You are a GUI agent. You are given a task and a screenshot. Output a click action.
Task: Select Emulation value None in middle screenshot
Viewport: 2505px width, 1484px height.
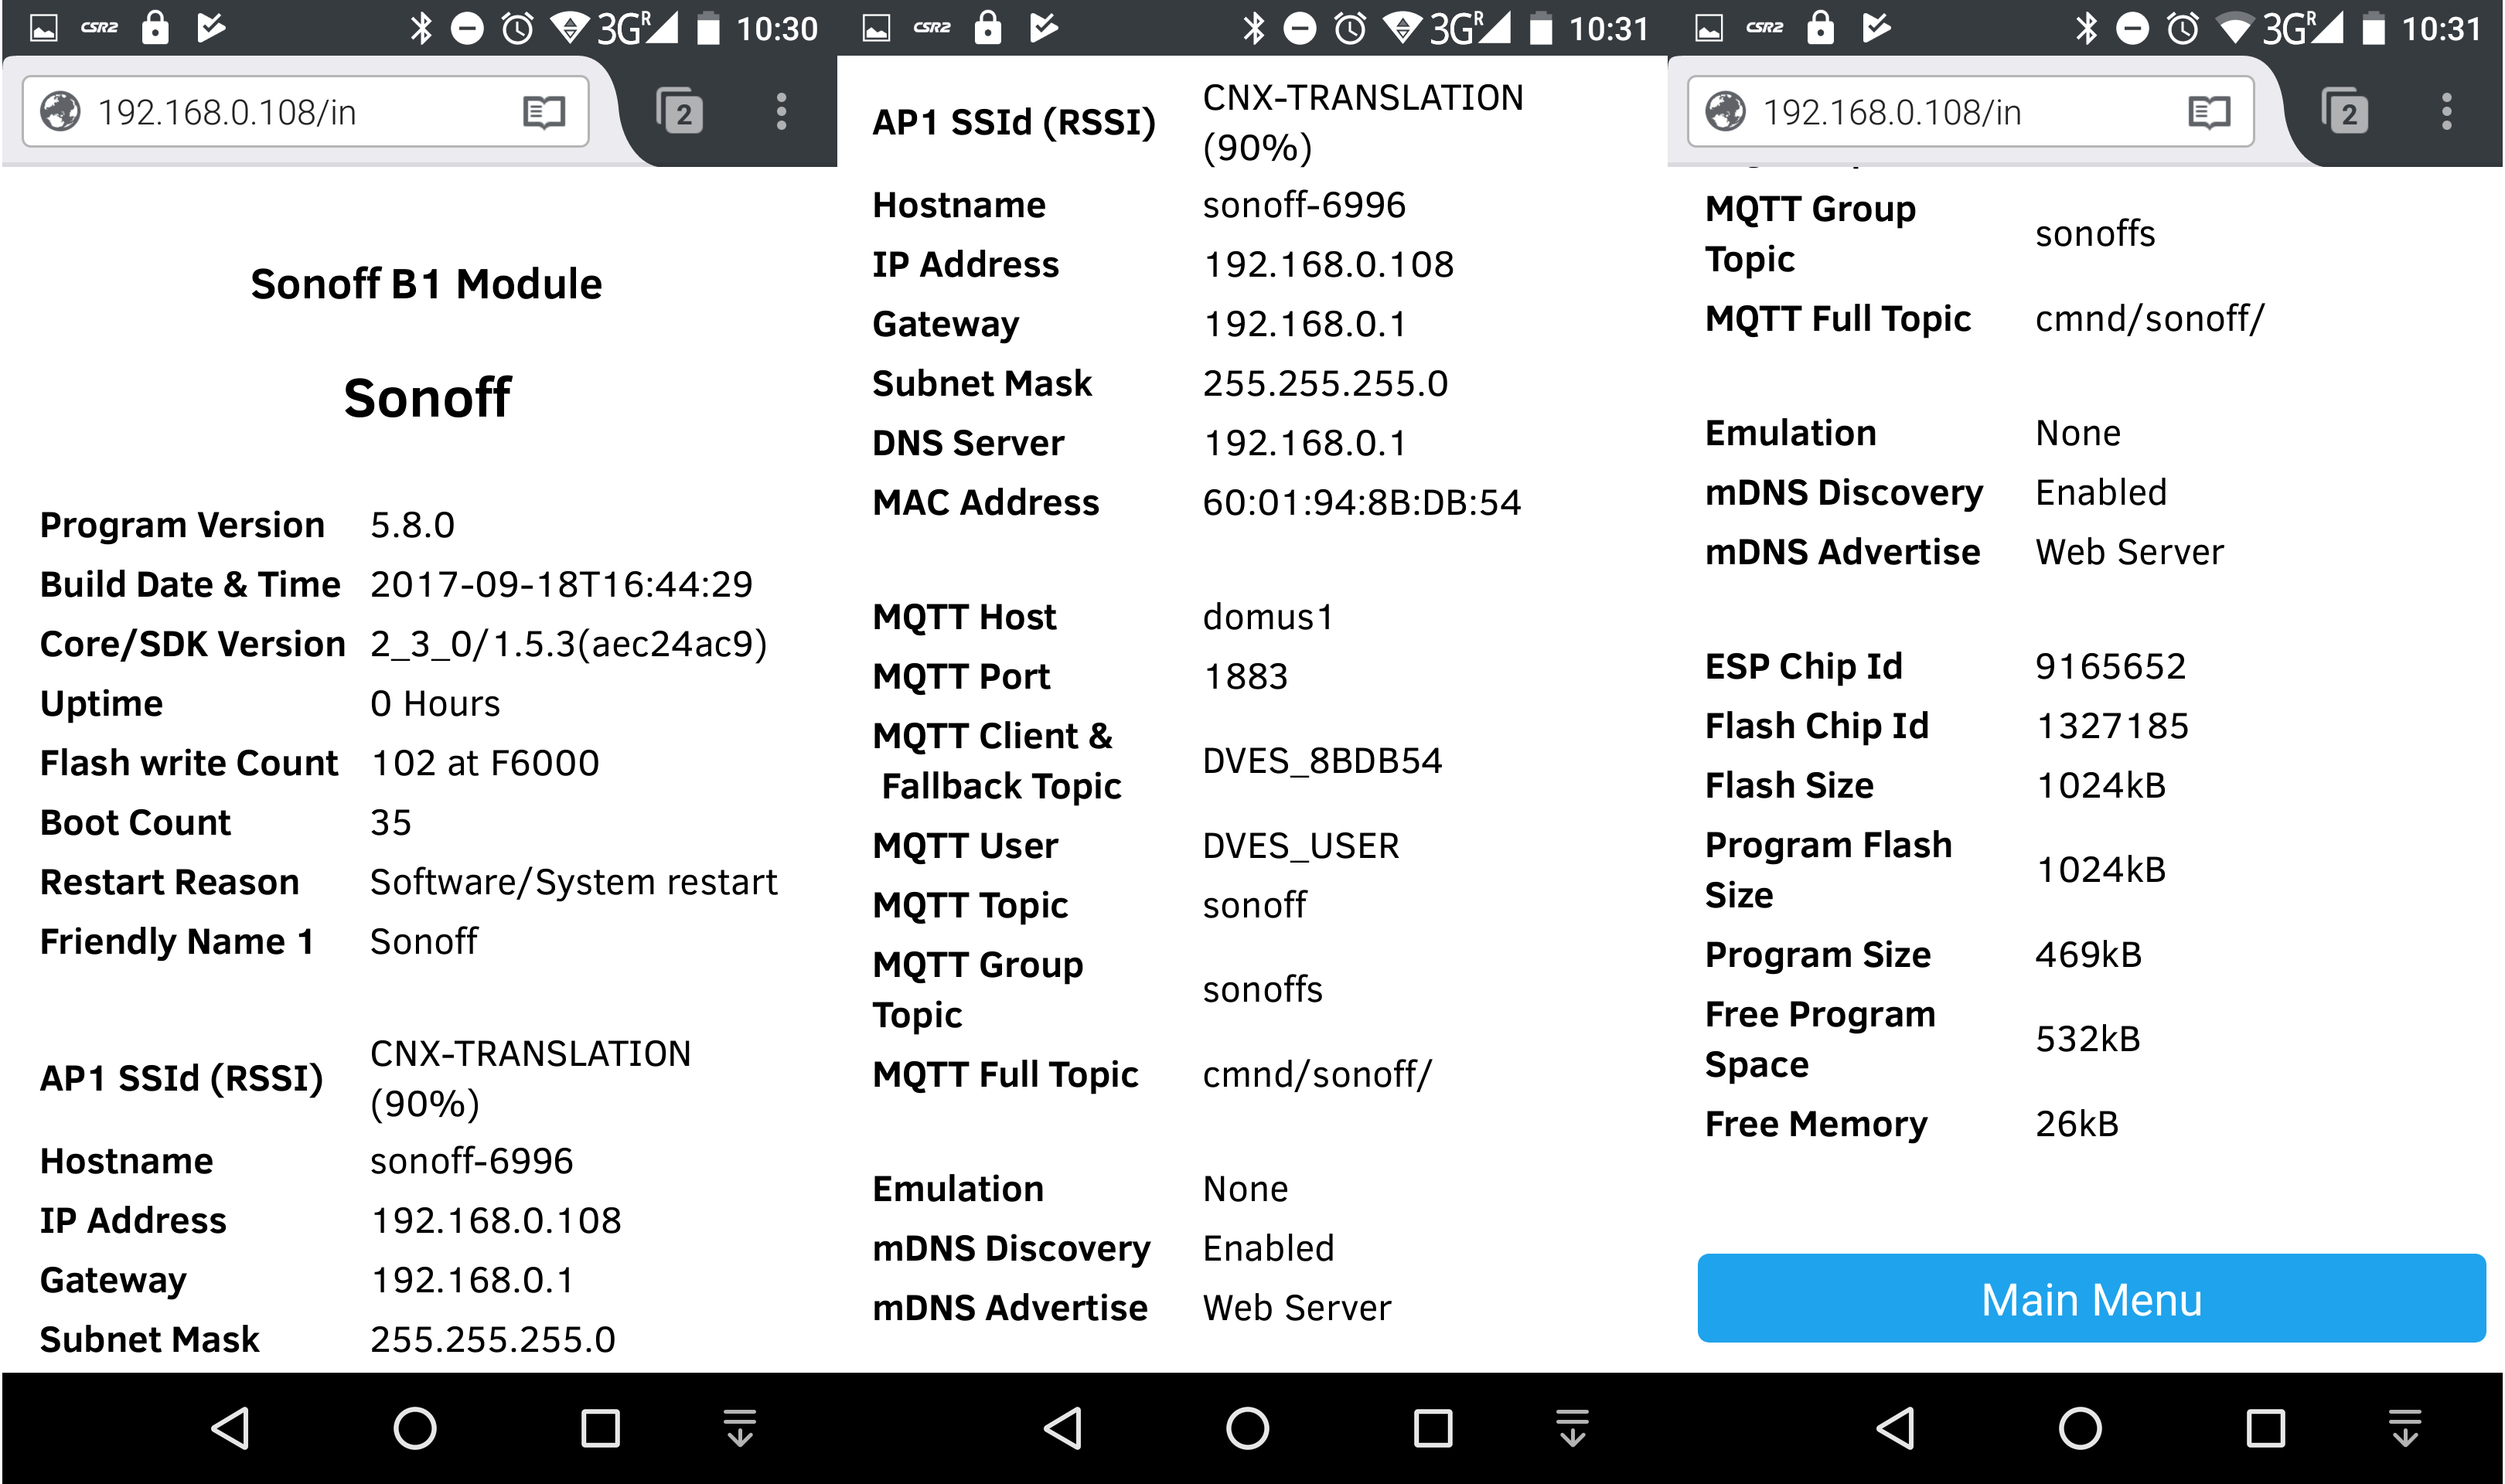(1245, 1189)
